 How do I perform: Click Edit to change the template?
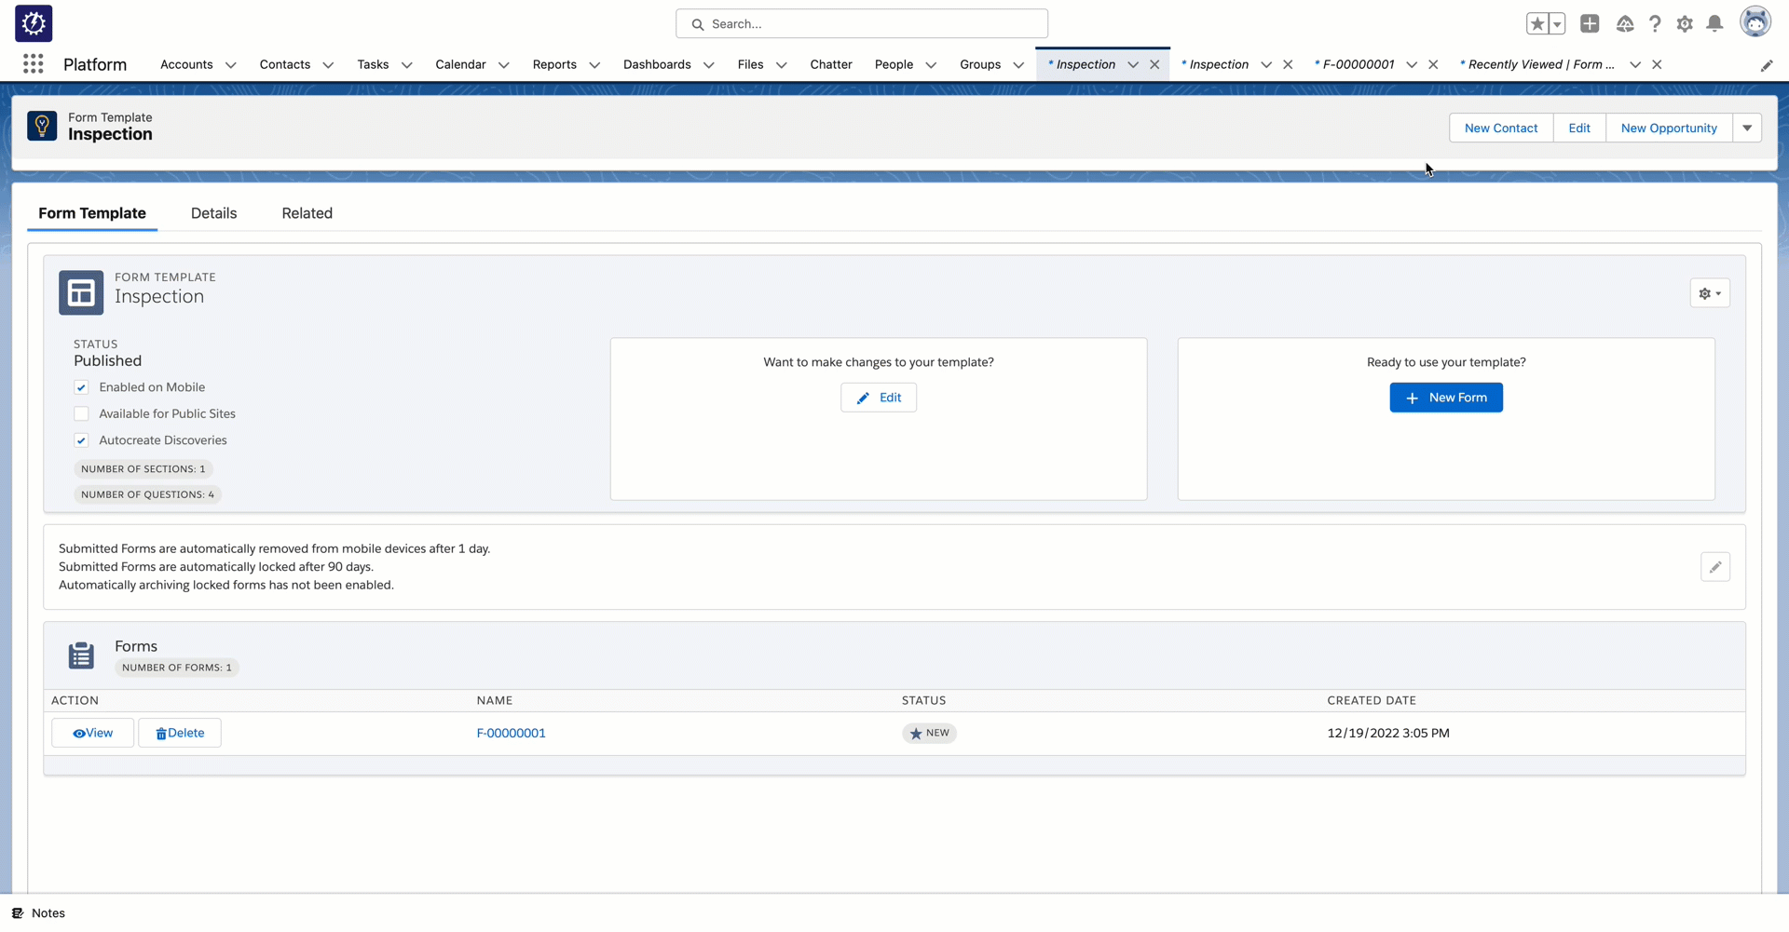click(x=879, y=398)
